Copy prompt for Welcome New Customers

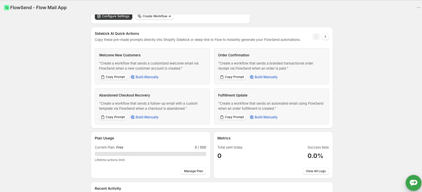point(113,77)
